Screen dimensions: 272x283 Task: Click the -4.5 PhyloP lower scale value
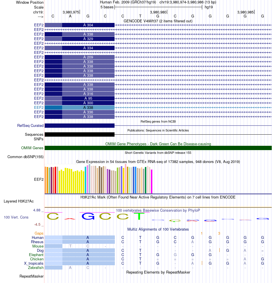(x=37, y=225)
